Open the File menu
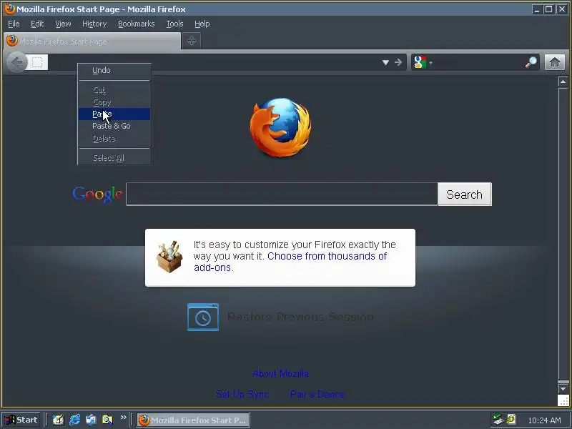This screenshot has height=429, width=572. pos(14,24)
